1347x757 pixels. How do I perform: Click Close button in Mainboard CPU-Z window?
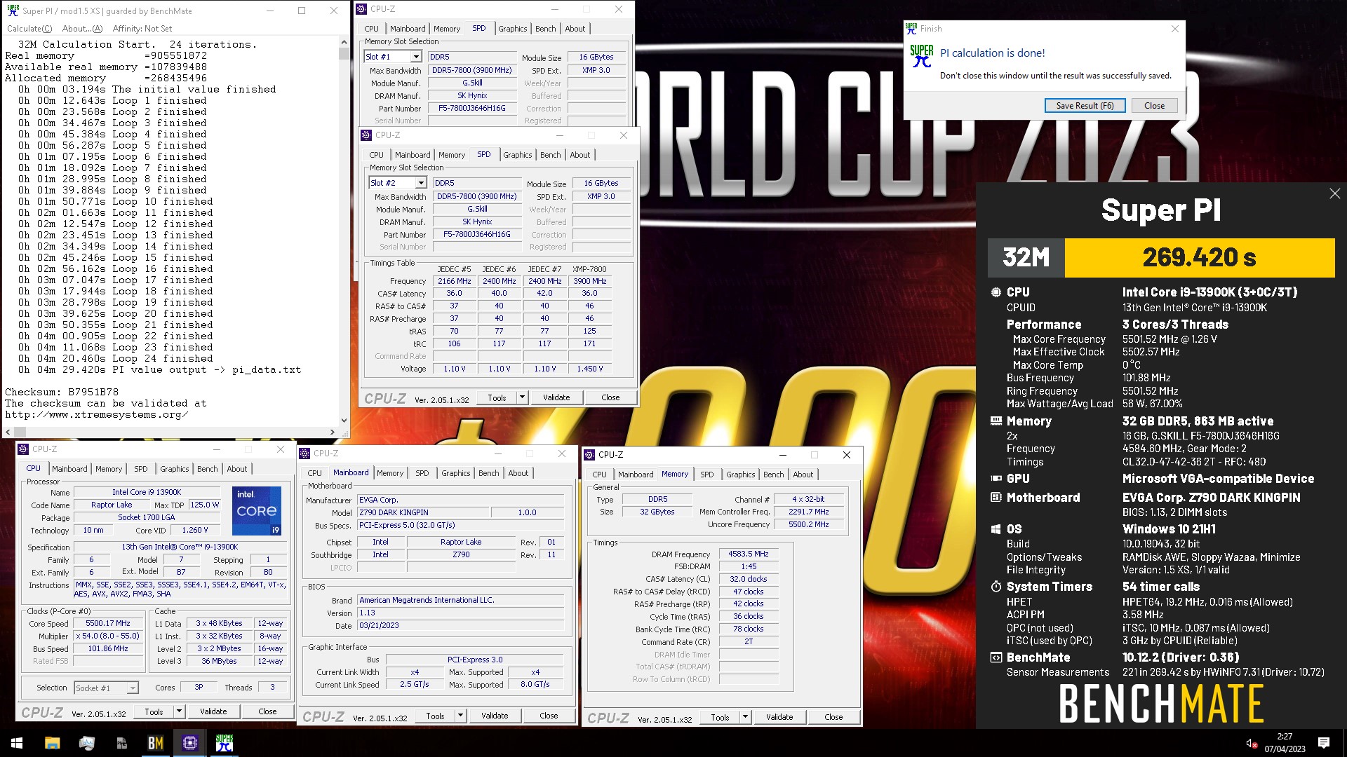pyautogui.click(x=549, y=716)
